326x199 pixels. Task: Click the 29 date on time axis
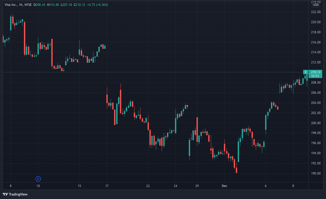point(197,186)
